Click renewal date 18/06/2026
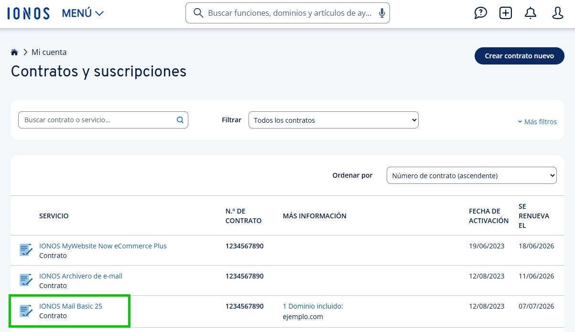Viewport: 575px width, 332px height. [536, 246]
